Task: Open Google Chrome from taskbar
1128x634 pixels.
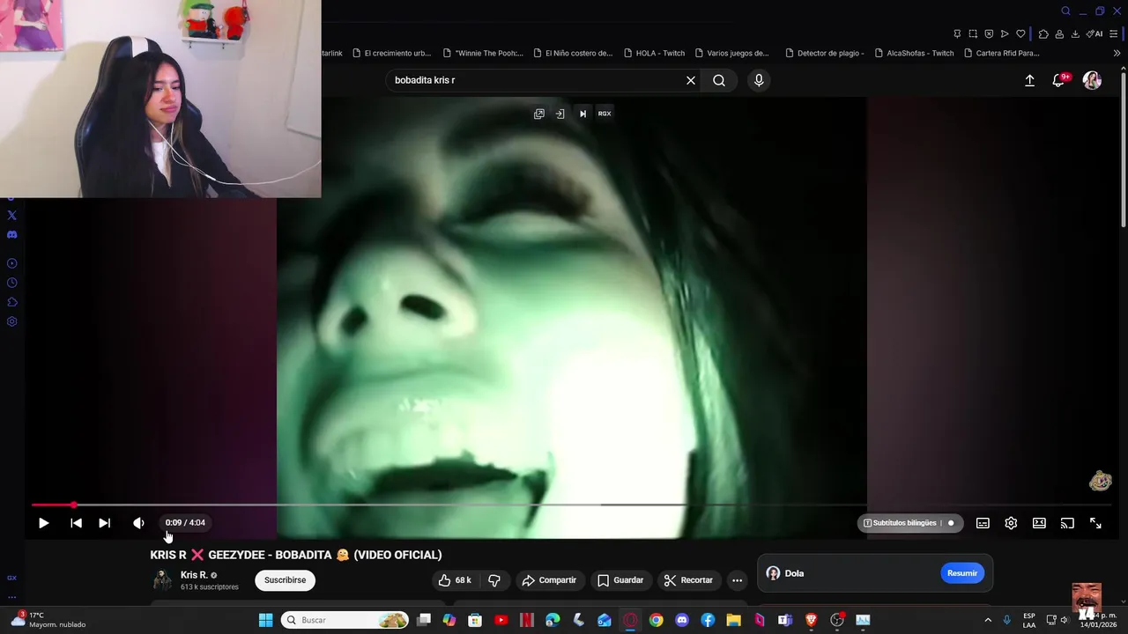Action: click(x=656, y=620)
